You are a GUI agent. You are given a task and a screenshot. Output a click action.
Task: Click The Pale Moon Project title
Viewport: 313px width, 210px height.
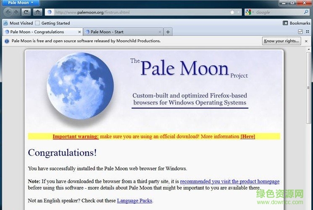(x=189, y=68)
